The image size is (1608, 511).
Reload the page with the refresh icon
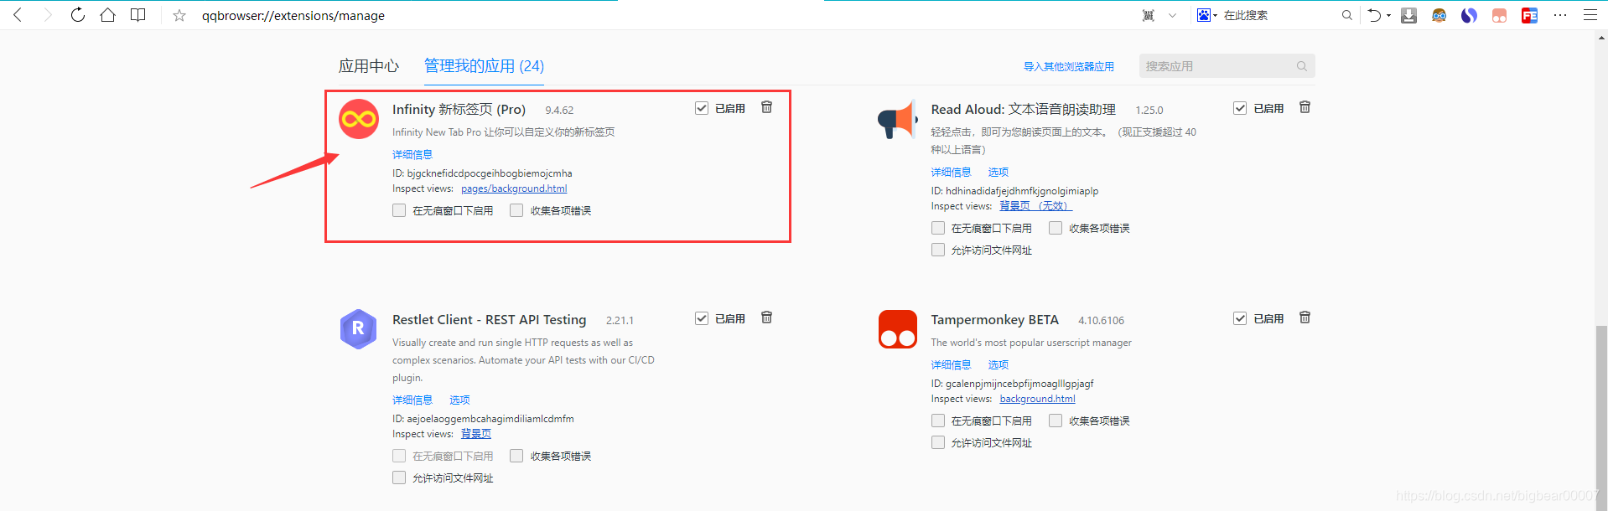tap(78, 15)
